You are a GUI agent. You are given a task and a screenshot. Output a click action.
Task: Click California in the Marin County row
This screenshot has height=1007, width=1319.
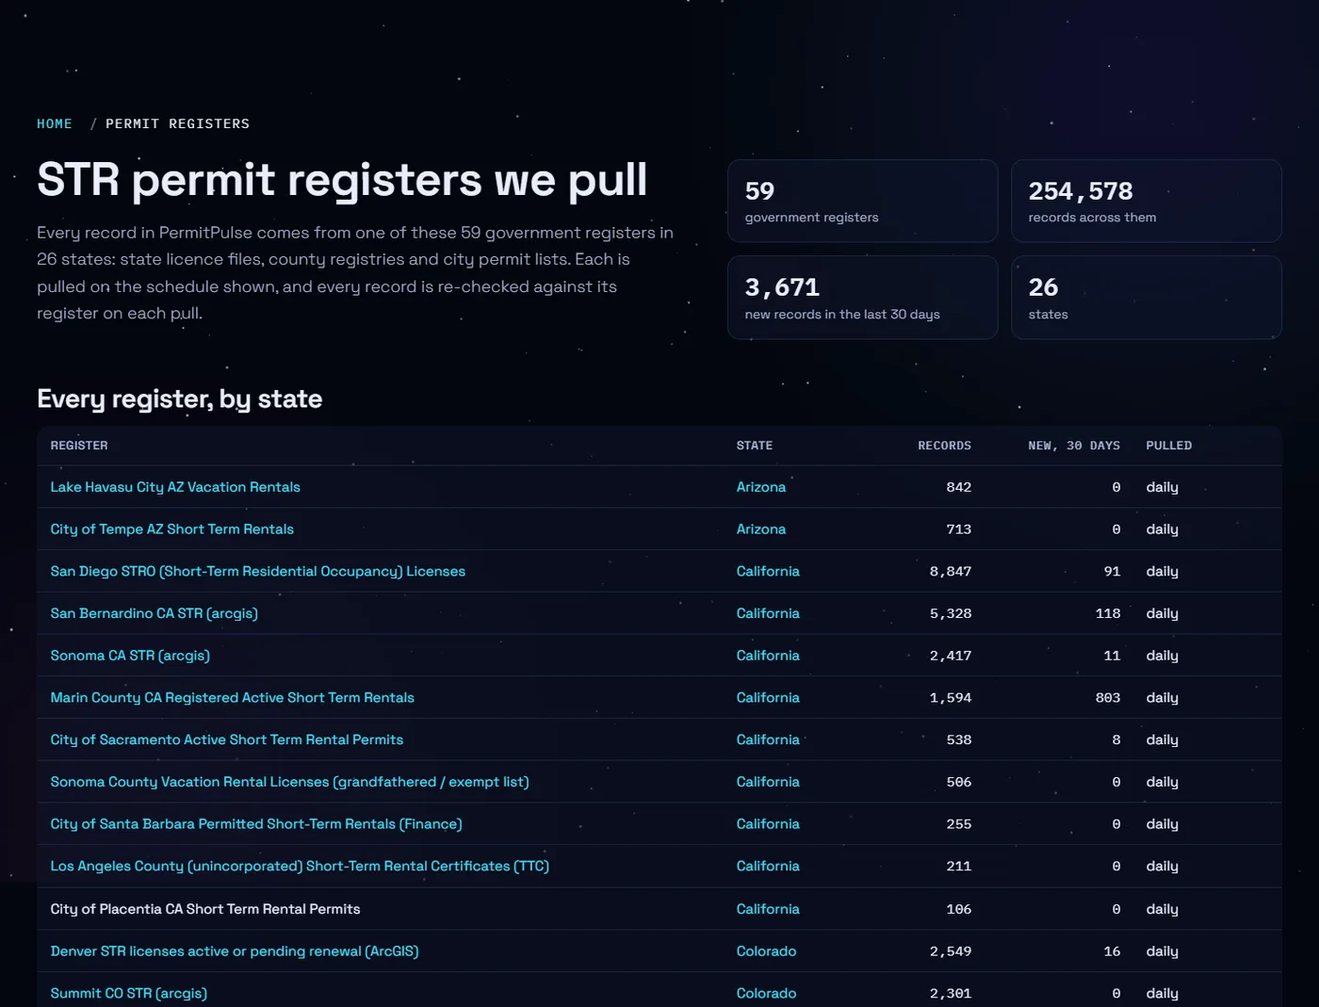coord(768,698)
